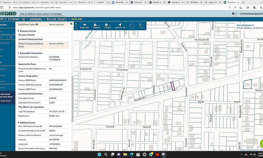This screenshot has height=158, width=263.
Task: Click the CASS Error Codes info icon
Action: point(37,24)
